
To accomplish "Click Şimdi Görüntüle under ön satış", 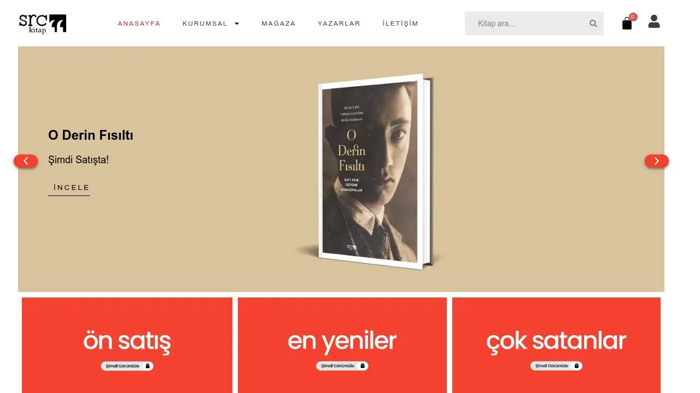I will click(127, 366).
